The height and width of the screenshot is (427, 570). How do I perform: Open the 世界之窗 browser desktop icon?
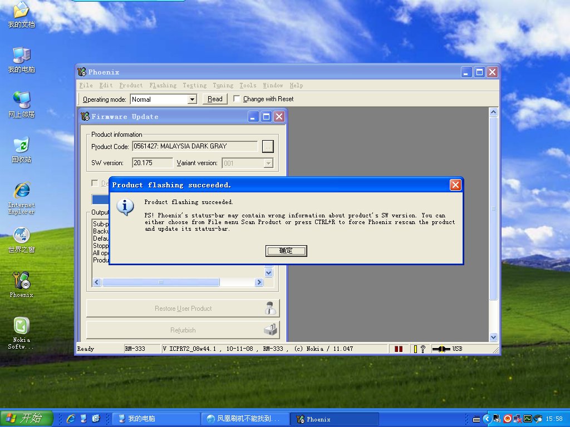click(21, 240)
